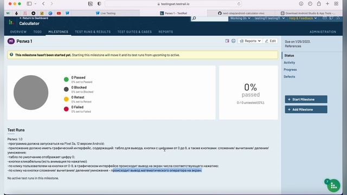This screenshot has width=347, height=195.
Task: Click the green Passed legend dot
Action: [66, 80]
